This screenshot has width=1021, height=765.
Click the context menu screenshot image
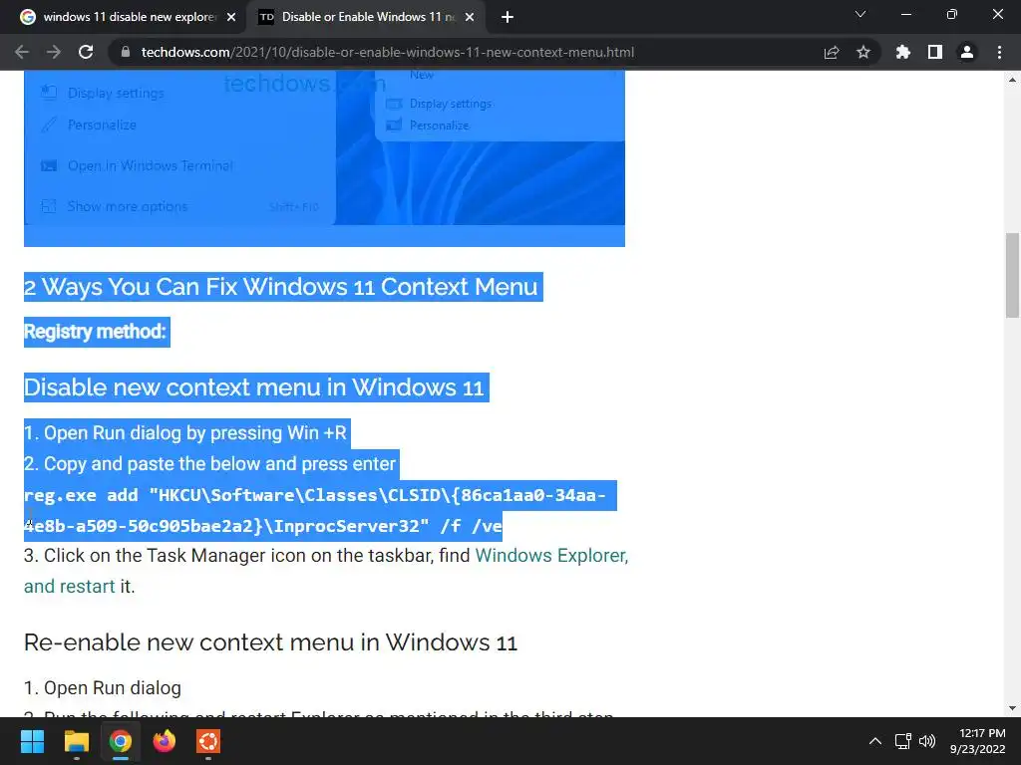(324, 148)
